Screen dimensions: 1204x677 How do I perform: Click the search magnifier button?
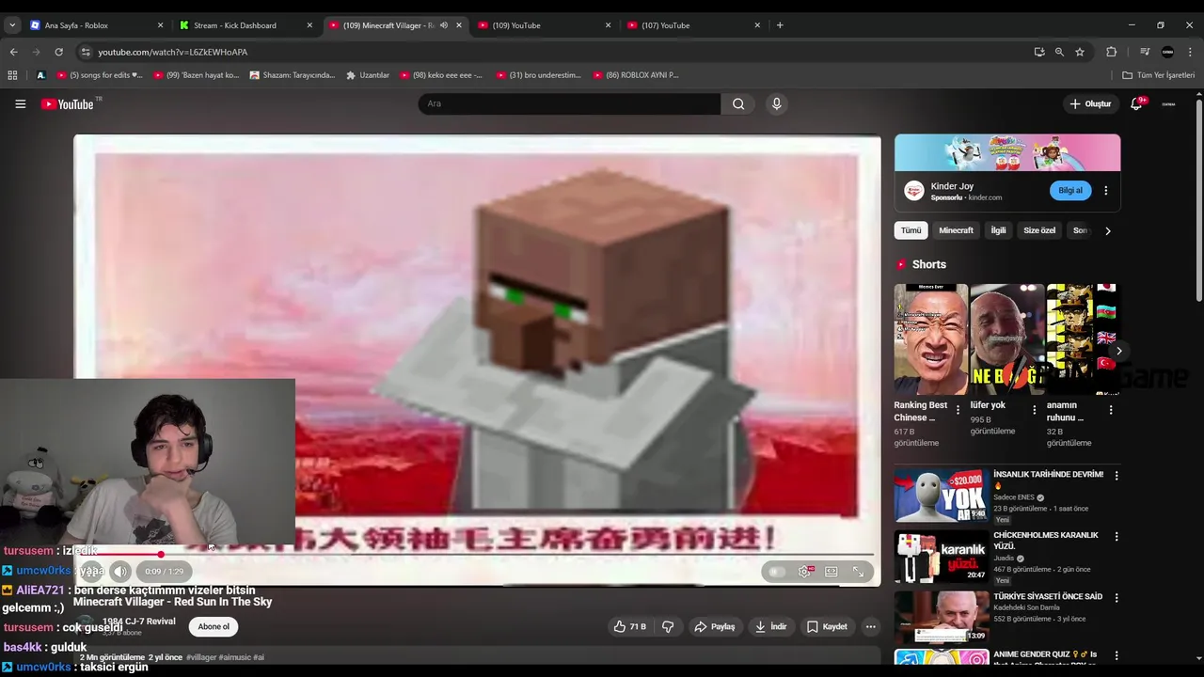(738, 103)
